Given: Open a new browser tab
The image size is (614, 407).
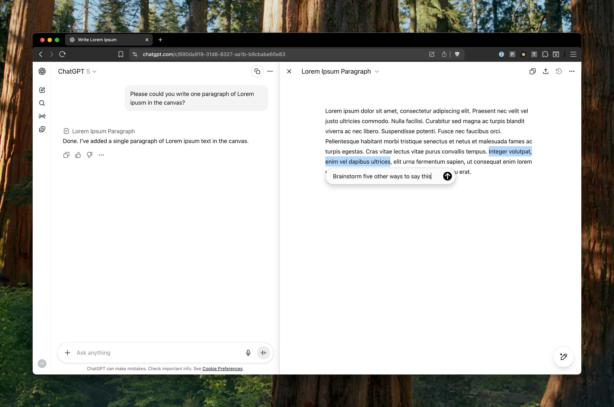Looking at the screenshot, I should tap(160, 40).
